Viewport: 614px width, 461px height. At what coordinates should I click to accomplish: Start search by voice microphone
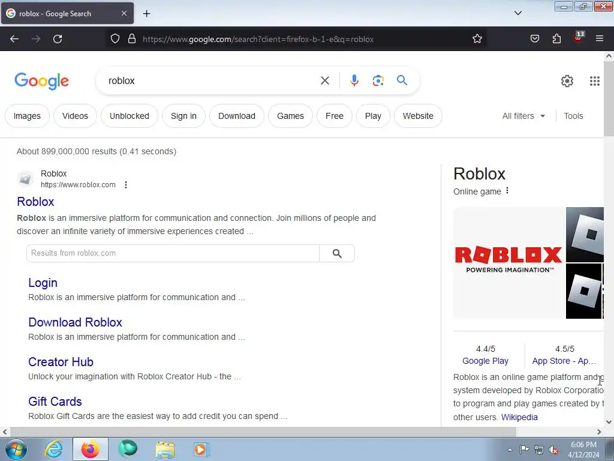point(354,80)
